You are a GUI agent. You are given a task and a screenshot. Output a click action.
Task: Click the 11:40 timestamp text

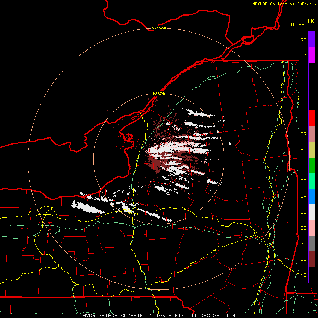point(230,316)
